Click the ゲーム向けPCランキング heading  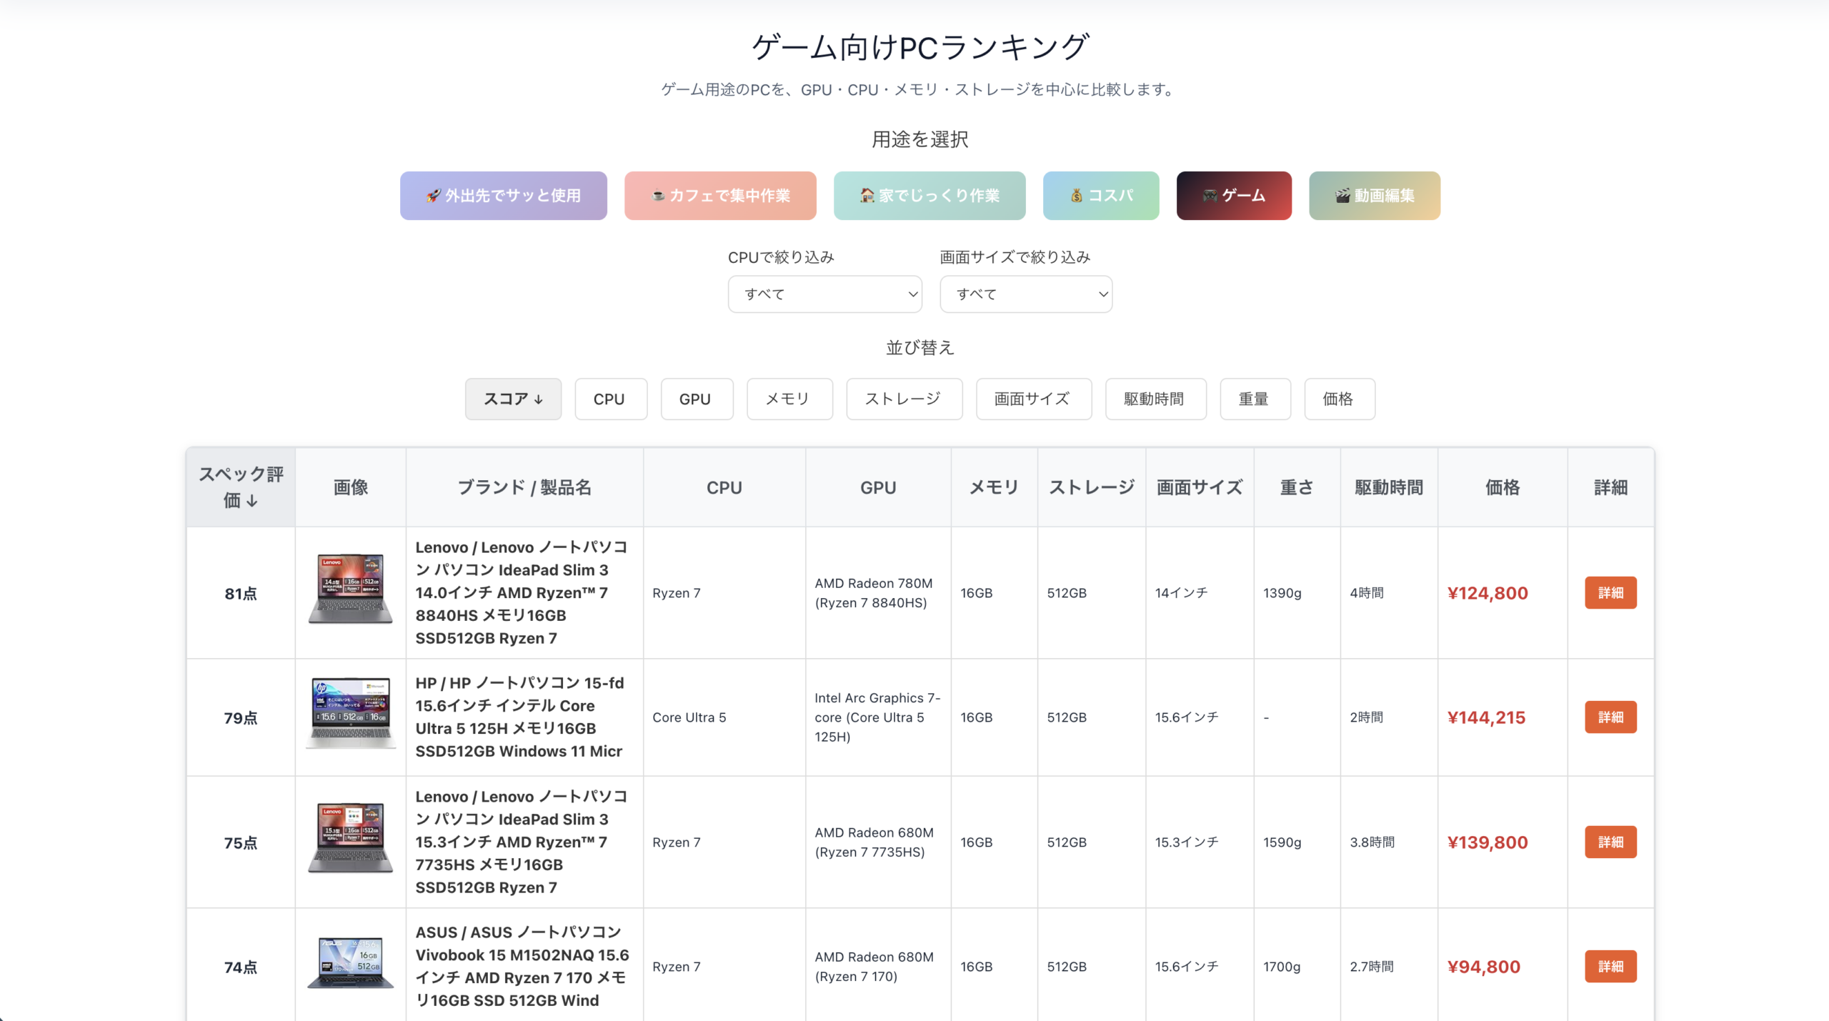pos(920,47)
